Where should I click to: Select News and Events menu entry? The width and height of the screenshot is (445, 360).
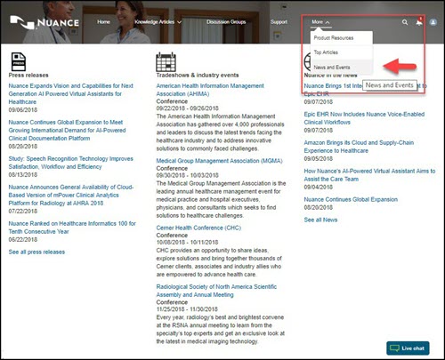(341, 68)
